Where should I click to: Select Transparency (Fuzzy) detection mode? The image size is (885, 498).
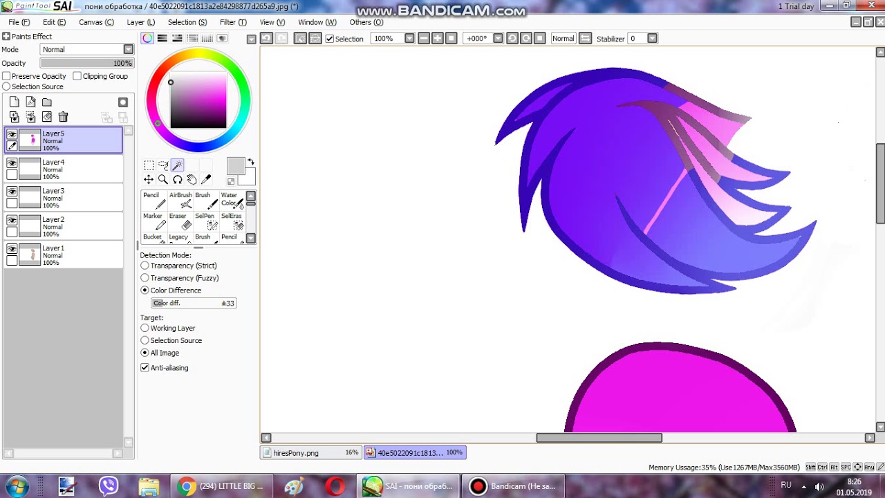click(145, 278)
